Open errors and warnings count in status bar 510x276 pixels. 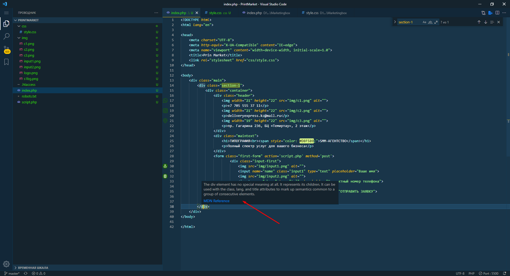click(x=39, y=273)
